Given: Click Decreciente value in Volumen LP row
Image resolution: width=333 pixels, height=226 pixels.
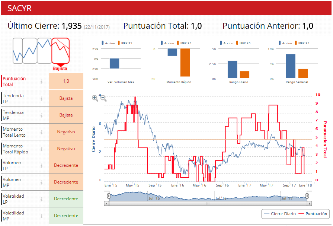Looking at the screenshot, I should (66, 165).
